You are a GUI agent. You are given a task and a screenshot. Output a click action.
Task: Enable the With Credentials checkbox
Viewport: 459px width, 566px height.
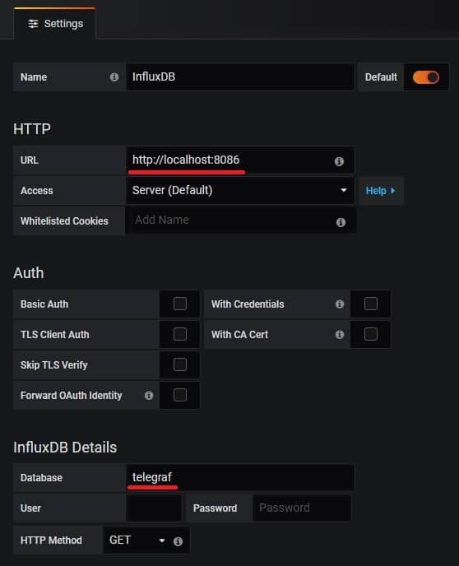[x=371, y=304]
